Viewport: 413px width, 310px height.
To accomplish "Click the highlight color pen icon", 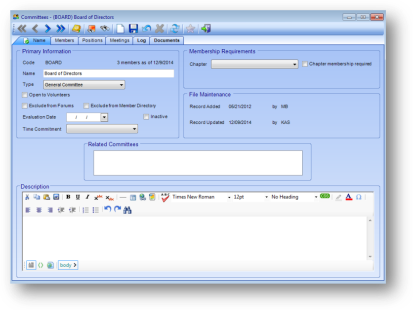I will click(338, 197).
